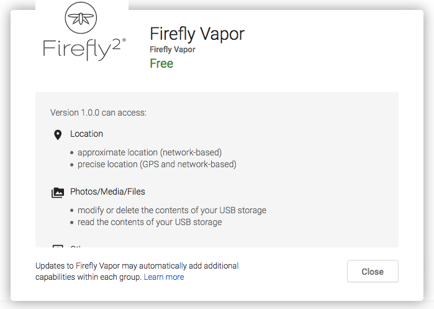Click the bullet beside read USB contents
This screenshot has height=309, width=434.
(x=72, y=223)
